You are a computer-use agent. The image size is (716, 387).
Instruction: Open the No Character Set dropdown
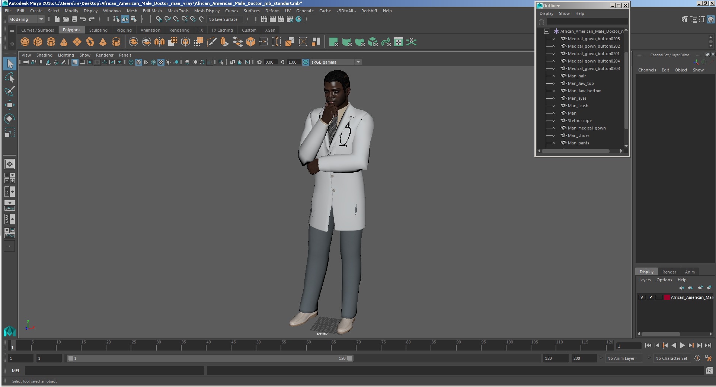(672, 358)
